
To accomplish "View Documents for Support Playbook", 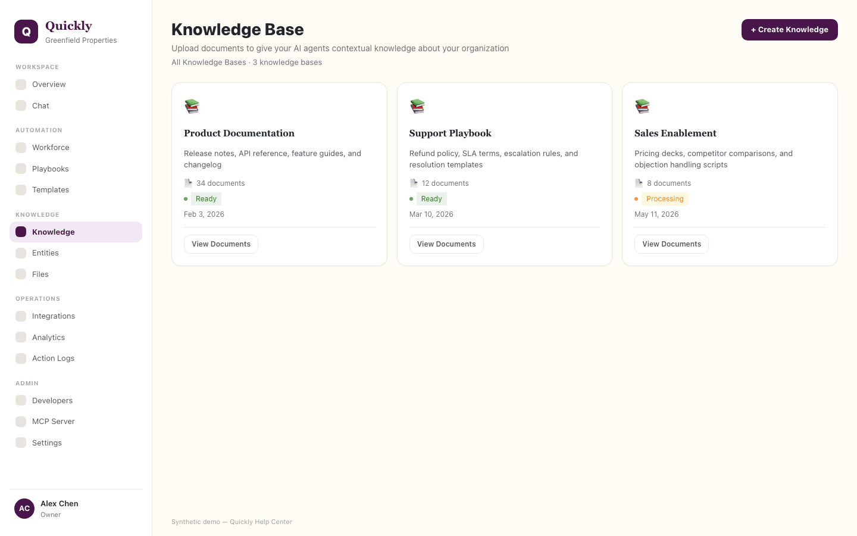I will (x=446, y=244).
